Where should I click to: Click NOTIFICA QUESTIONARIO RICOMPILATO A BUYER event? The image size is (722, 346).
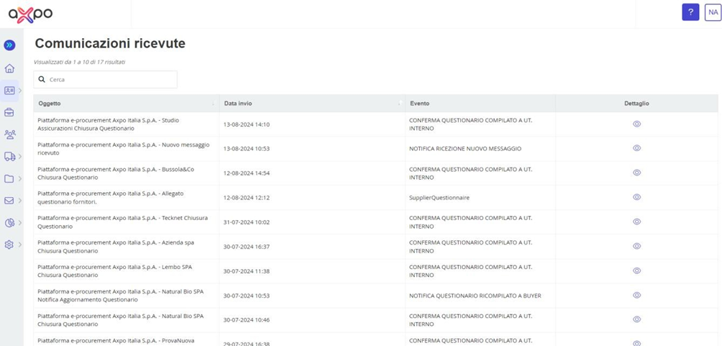point(475,296)
